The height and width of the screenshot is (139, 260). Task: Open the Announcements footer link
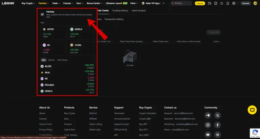point(122,119)
